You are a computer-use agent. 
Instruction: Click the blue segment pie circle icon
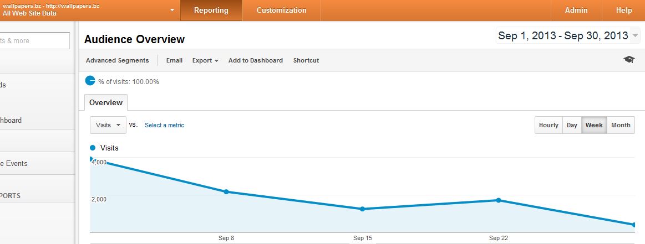[x=90, y=81]
